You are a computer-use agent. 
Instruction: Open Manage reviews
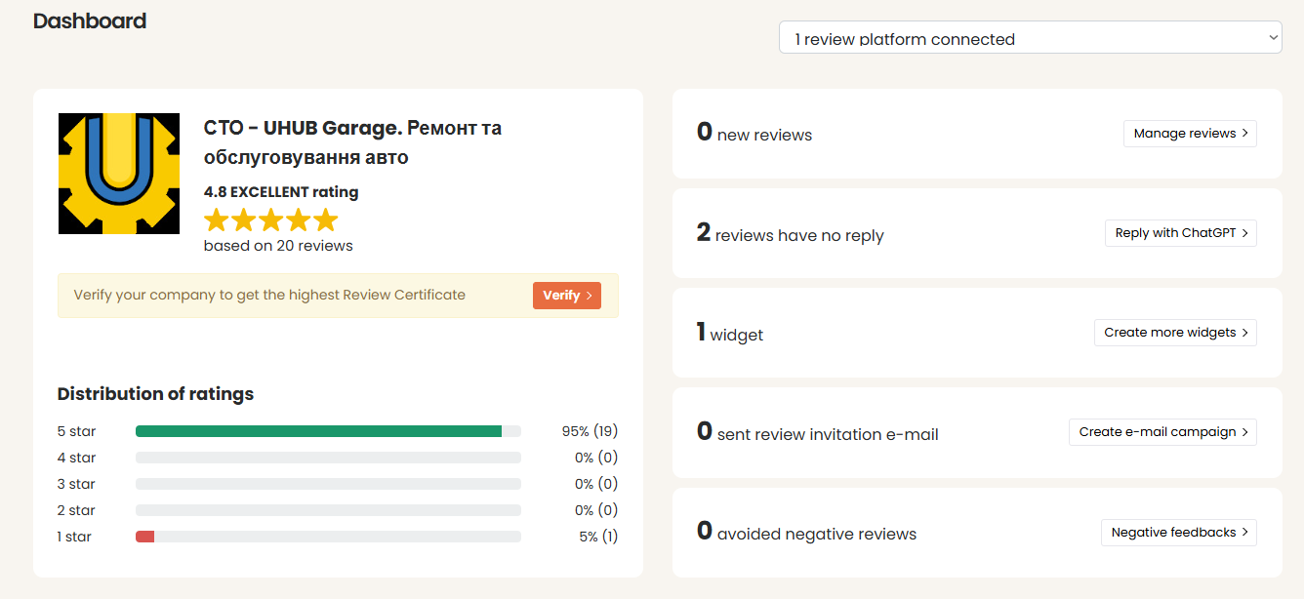[1190, 134]
